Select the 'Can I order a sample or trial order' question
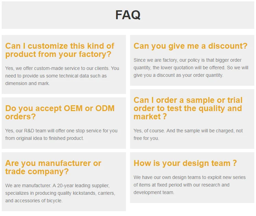 tap(188, 108)
